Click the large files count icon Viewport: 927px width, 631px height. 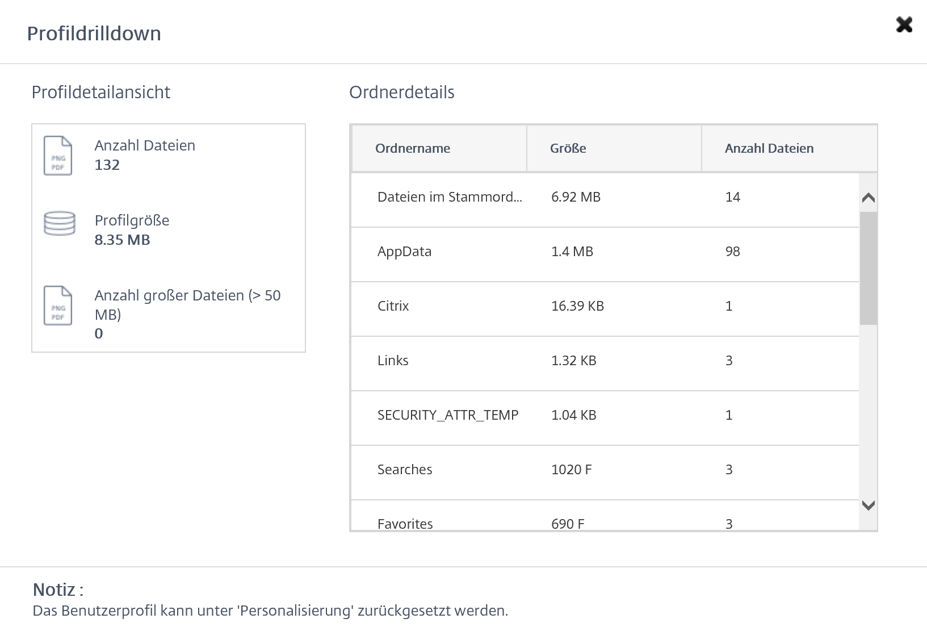point(58,306)
